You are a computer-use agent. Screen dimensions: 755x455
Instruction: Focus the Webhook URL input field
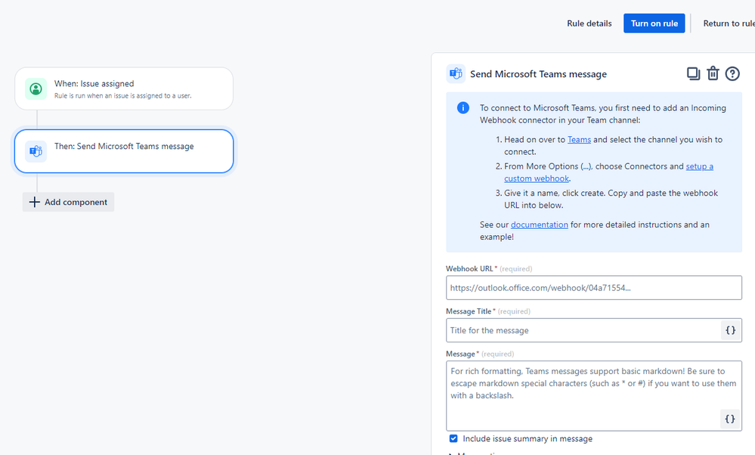594,288
